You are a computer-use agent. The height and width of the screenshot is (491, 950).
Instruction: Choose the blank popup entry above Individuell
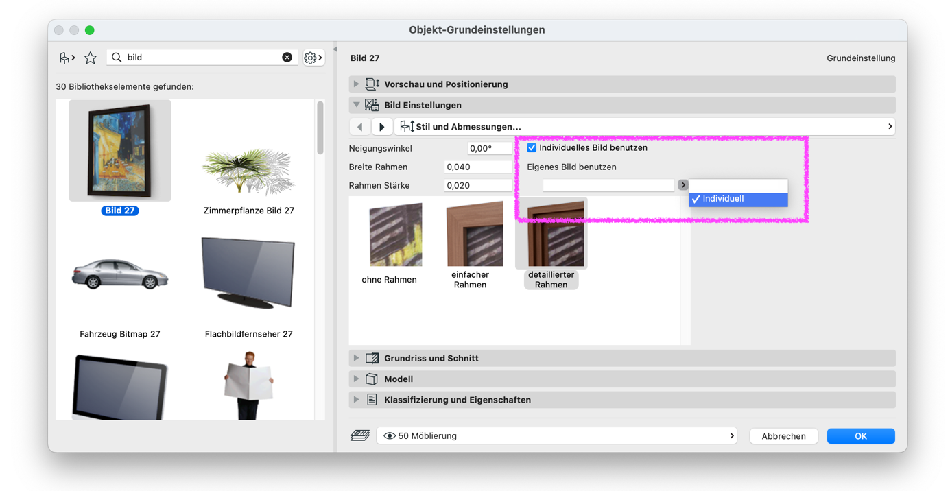[738, 186]
